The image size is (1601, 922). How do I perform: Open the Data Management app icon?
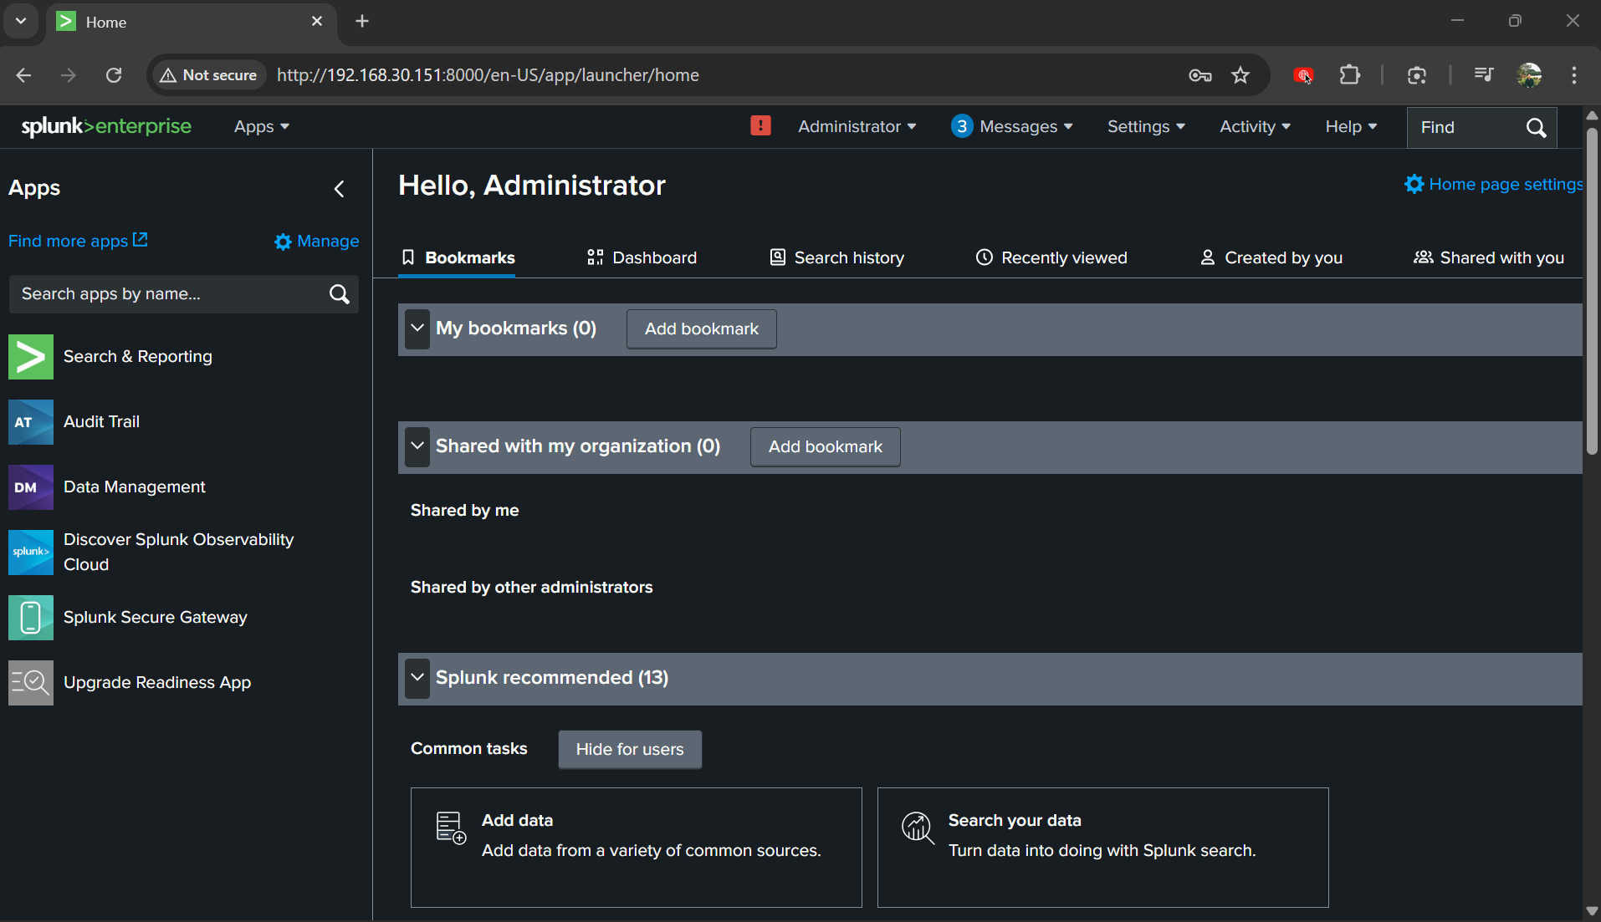pyautogui.click(x=31, y=487)
